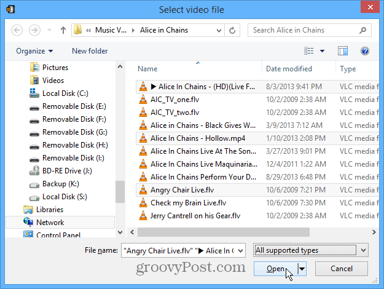
Task: Select the Music V... breadcrumb segment
Action: coord(111,30)
